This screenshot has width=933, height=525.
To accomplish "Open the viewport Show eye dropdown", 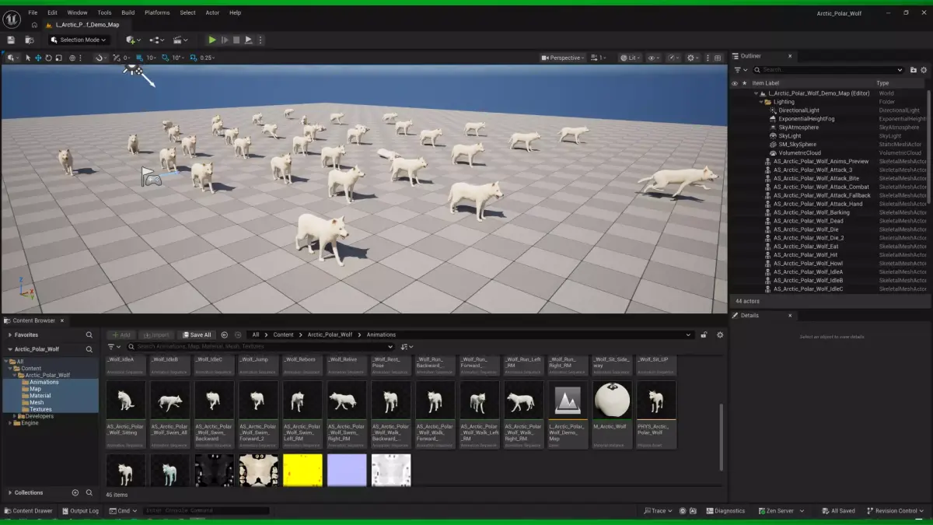I will click(654, 58).
